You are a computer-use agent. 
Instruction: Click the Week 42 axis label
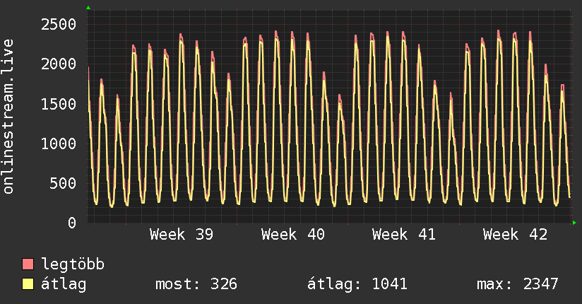coord(515,235)
